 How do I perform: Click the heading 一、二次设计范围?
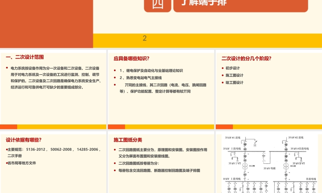[25, 57]
